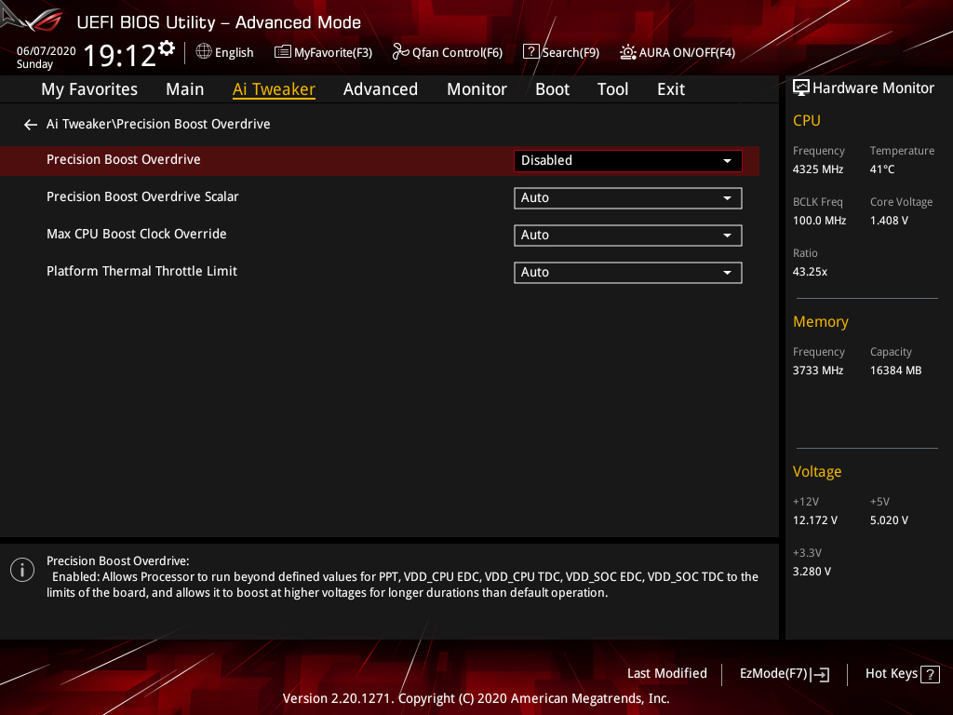Click the back arrow next to Ai Tweaker breadcrumb
The width and height of the screenshot is (953, 715).
coord(31,125)
